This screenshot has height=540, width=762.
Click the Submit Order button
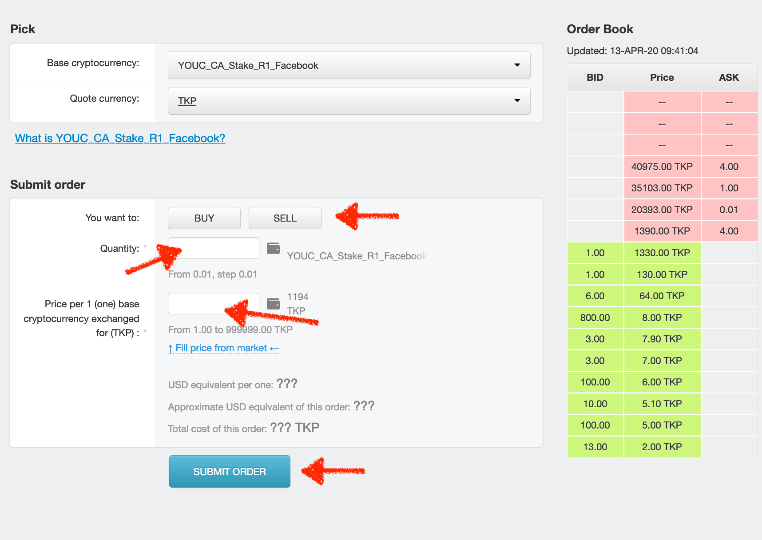230,471
